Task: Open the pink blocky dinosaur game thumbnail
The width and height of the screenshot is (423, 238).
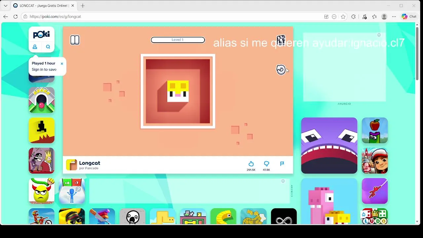Action: (x=329, y=202)
